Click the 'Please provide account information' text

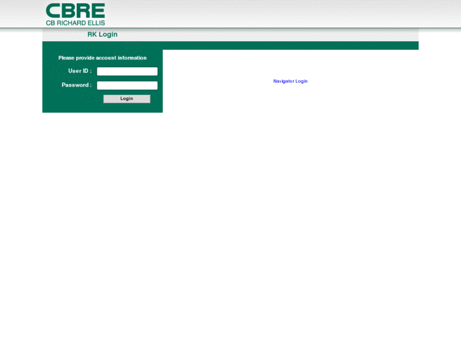pos(102,58)
